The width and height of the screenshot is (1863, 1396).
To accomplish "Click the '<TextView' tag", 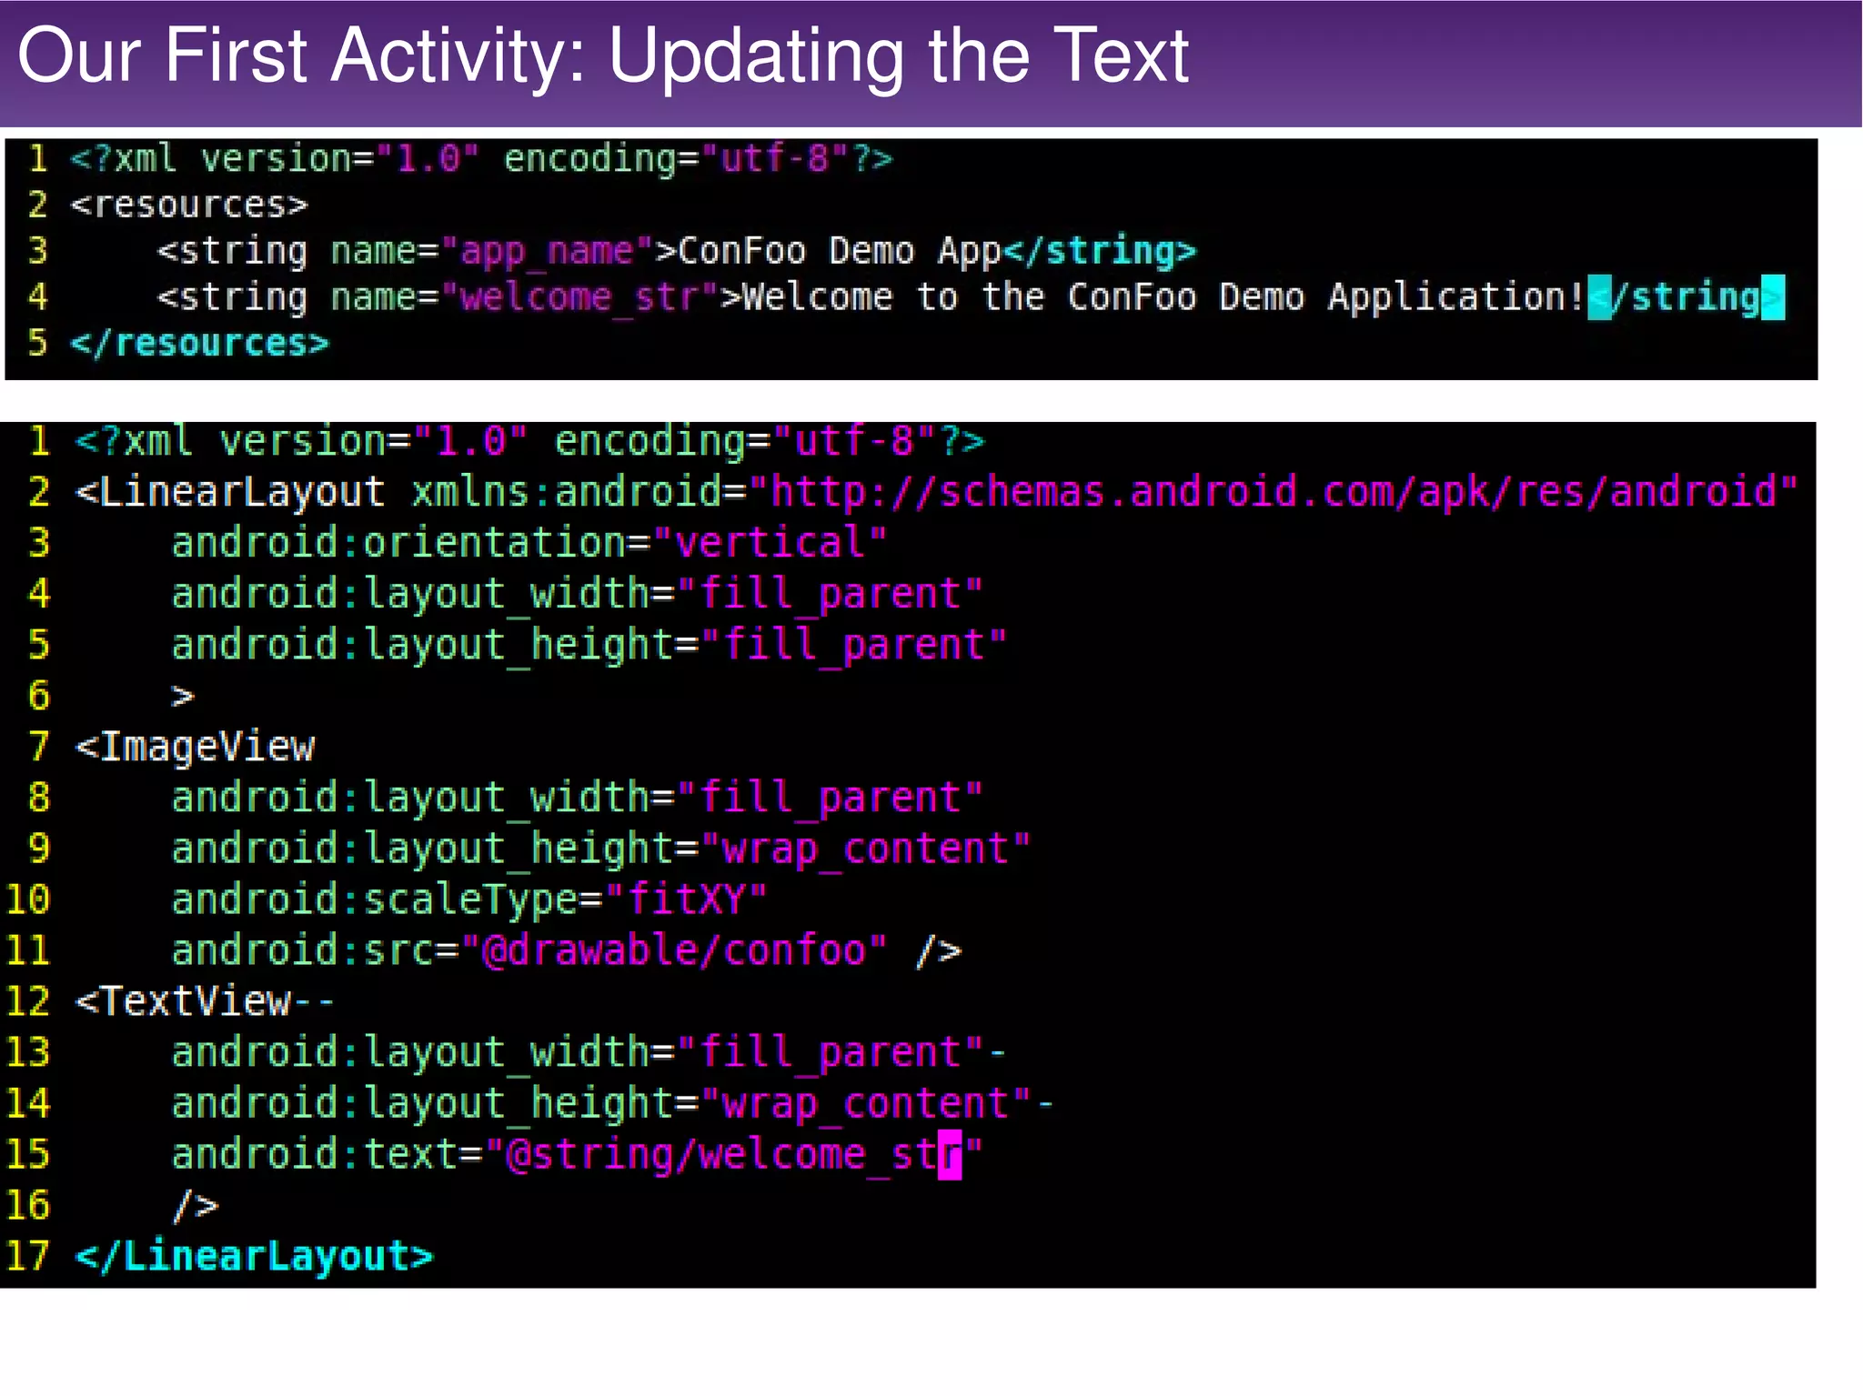I will point(183,1001).
